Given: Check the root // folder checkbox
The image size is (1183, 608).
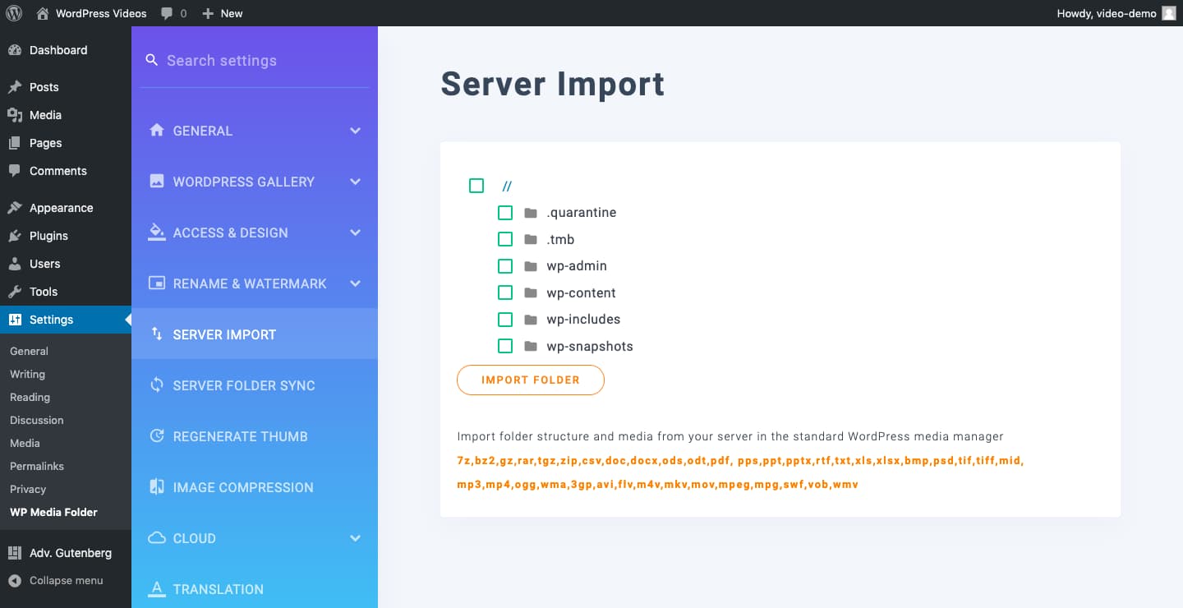Looking at the screenshot, I should (476, 186).
